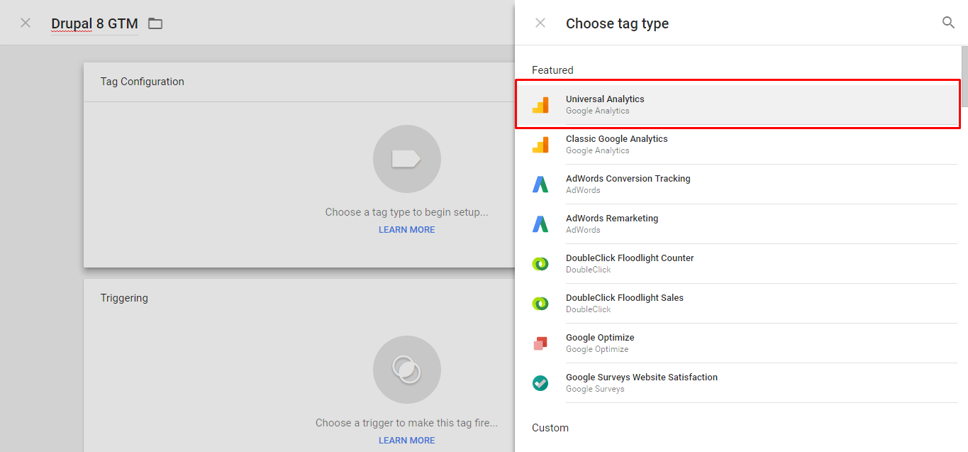Click the tag placeholder icon in Tag Configuration
The image size is (968, 452).
tap(407, 159)
